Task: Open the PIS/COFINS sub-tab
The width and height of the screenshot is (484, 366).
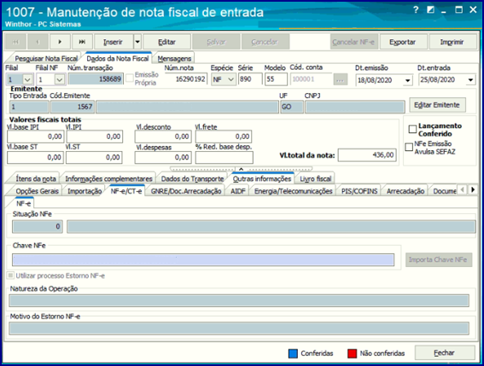Action: 359,191
